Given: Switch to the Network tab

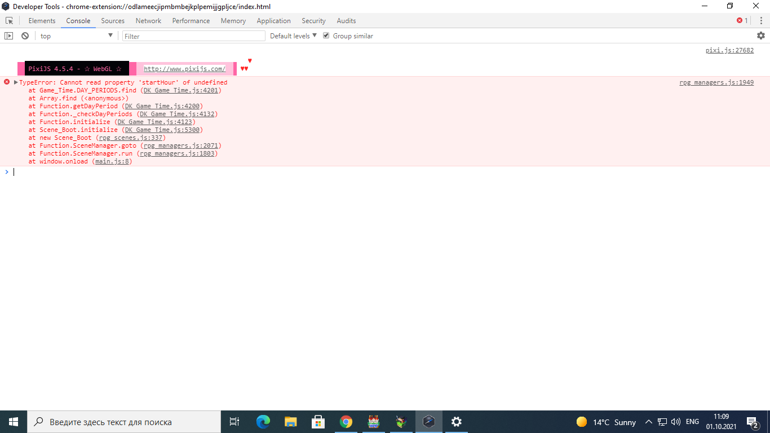Looking at the screenshot, I should click(x=148, y=21).
